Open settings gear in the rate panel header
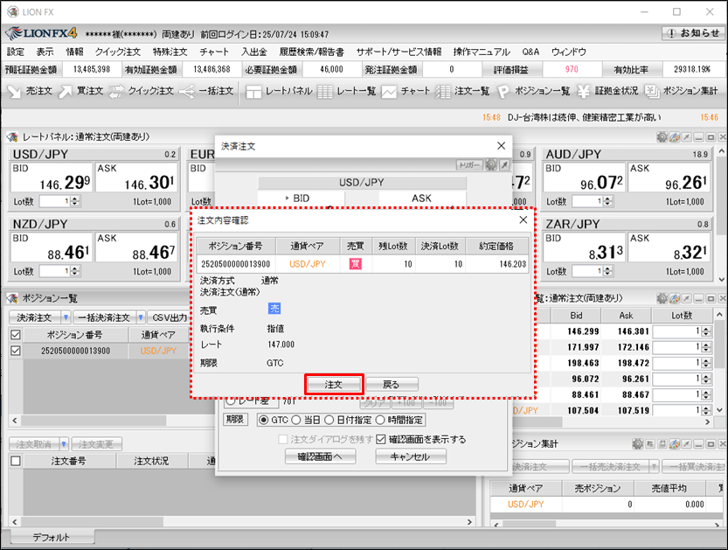This screenshot has width=728, height=550. pos(662,137)
